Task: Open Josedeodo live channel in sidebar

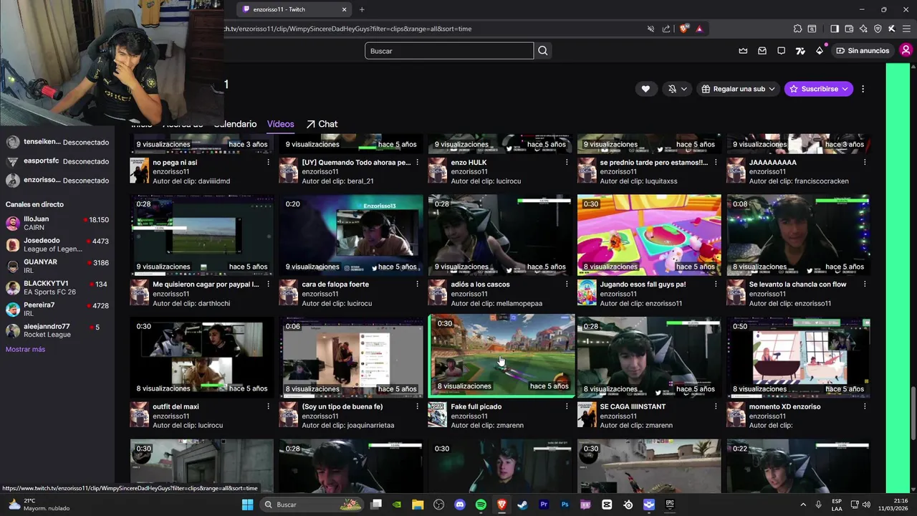Action: pyautogui.click(x=57, y=244)
